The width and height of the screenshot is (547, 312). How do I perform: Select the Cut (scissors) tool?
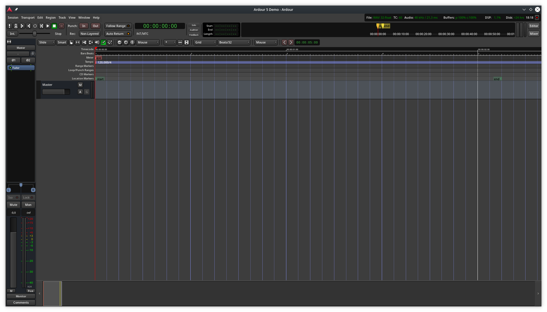click(84, 42)
